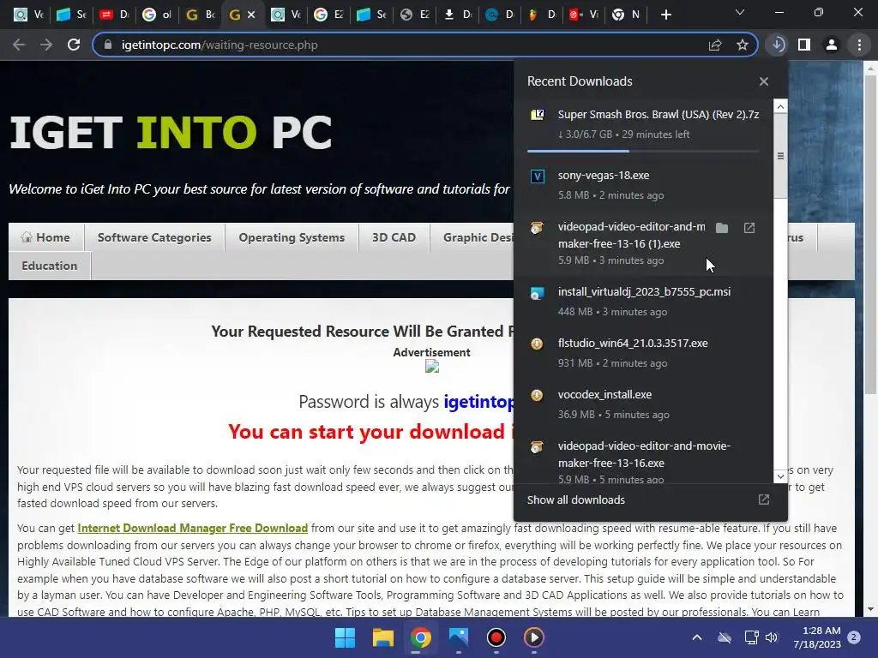Click the Internet Download Manager Free Download link
The height and width of the screenshot is (658, 878).
tap(193, 528)
